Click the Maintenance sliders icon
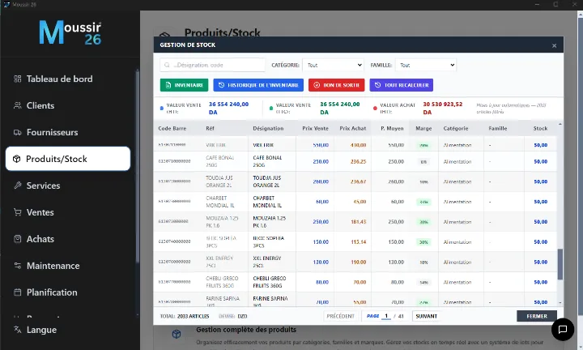Image resolution: width=583 pixels, height=350 pixels. (18, 266)
